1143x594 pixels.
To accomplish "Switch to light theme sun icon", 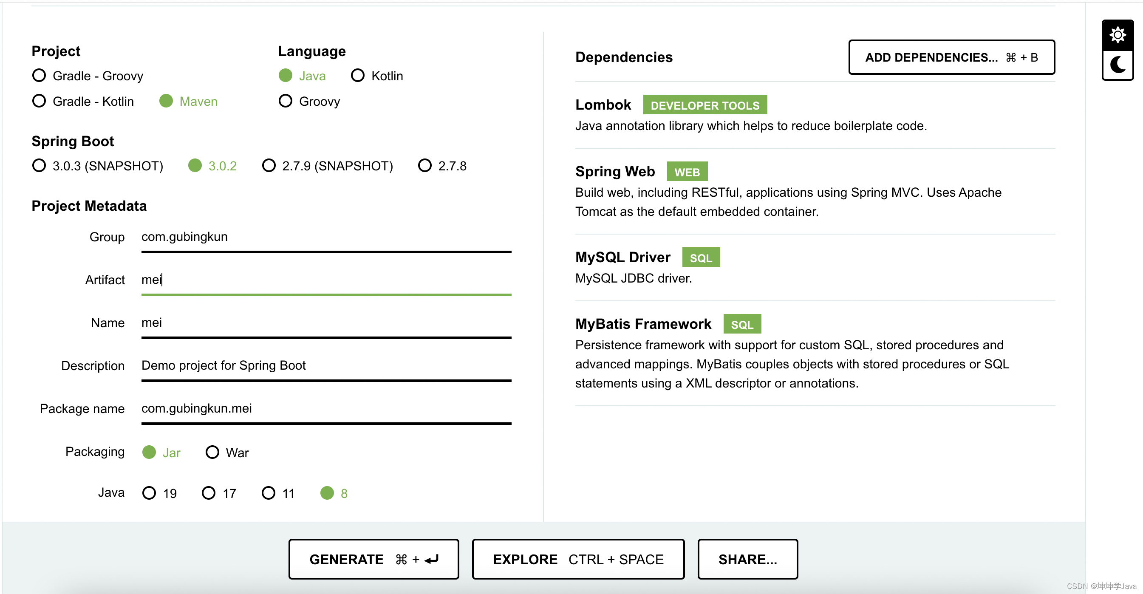I will (x=1117, y=35).
